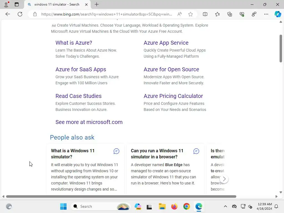The image size is (284, 213).
Task: Open Read Case Studies link
Action: [78, 96]
